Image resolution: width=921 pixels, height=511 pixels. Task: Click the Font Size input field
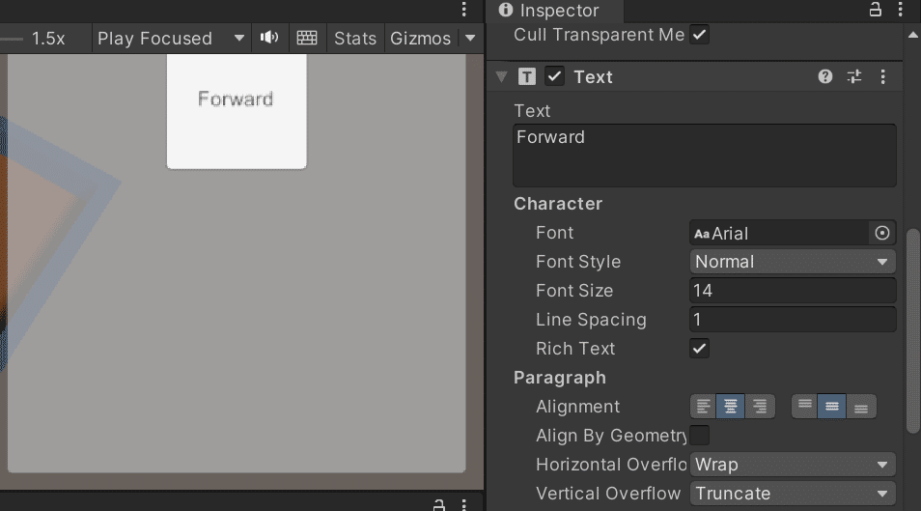[793, 291]
